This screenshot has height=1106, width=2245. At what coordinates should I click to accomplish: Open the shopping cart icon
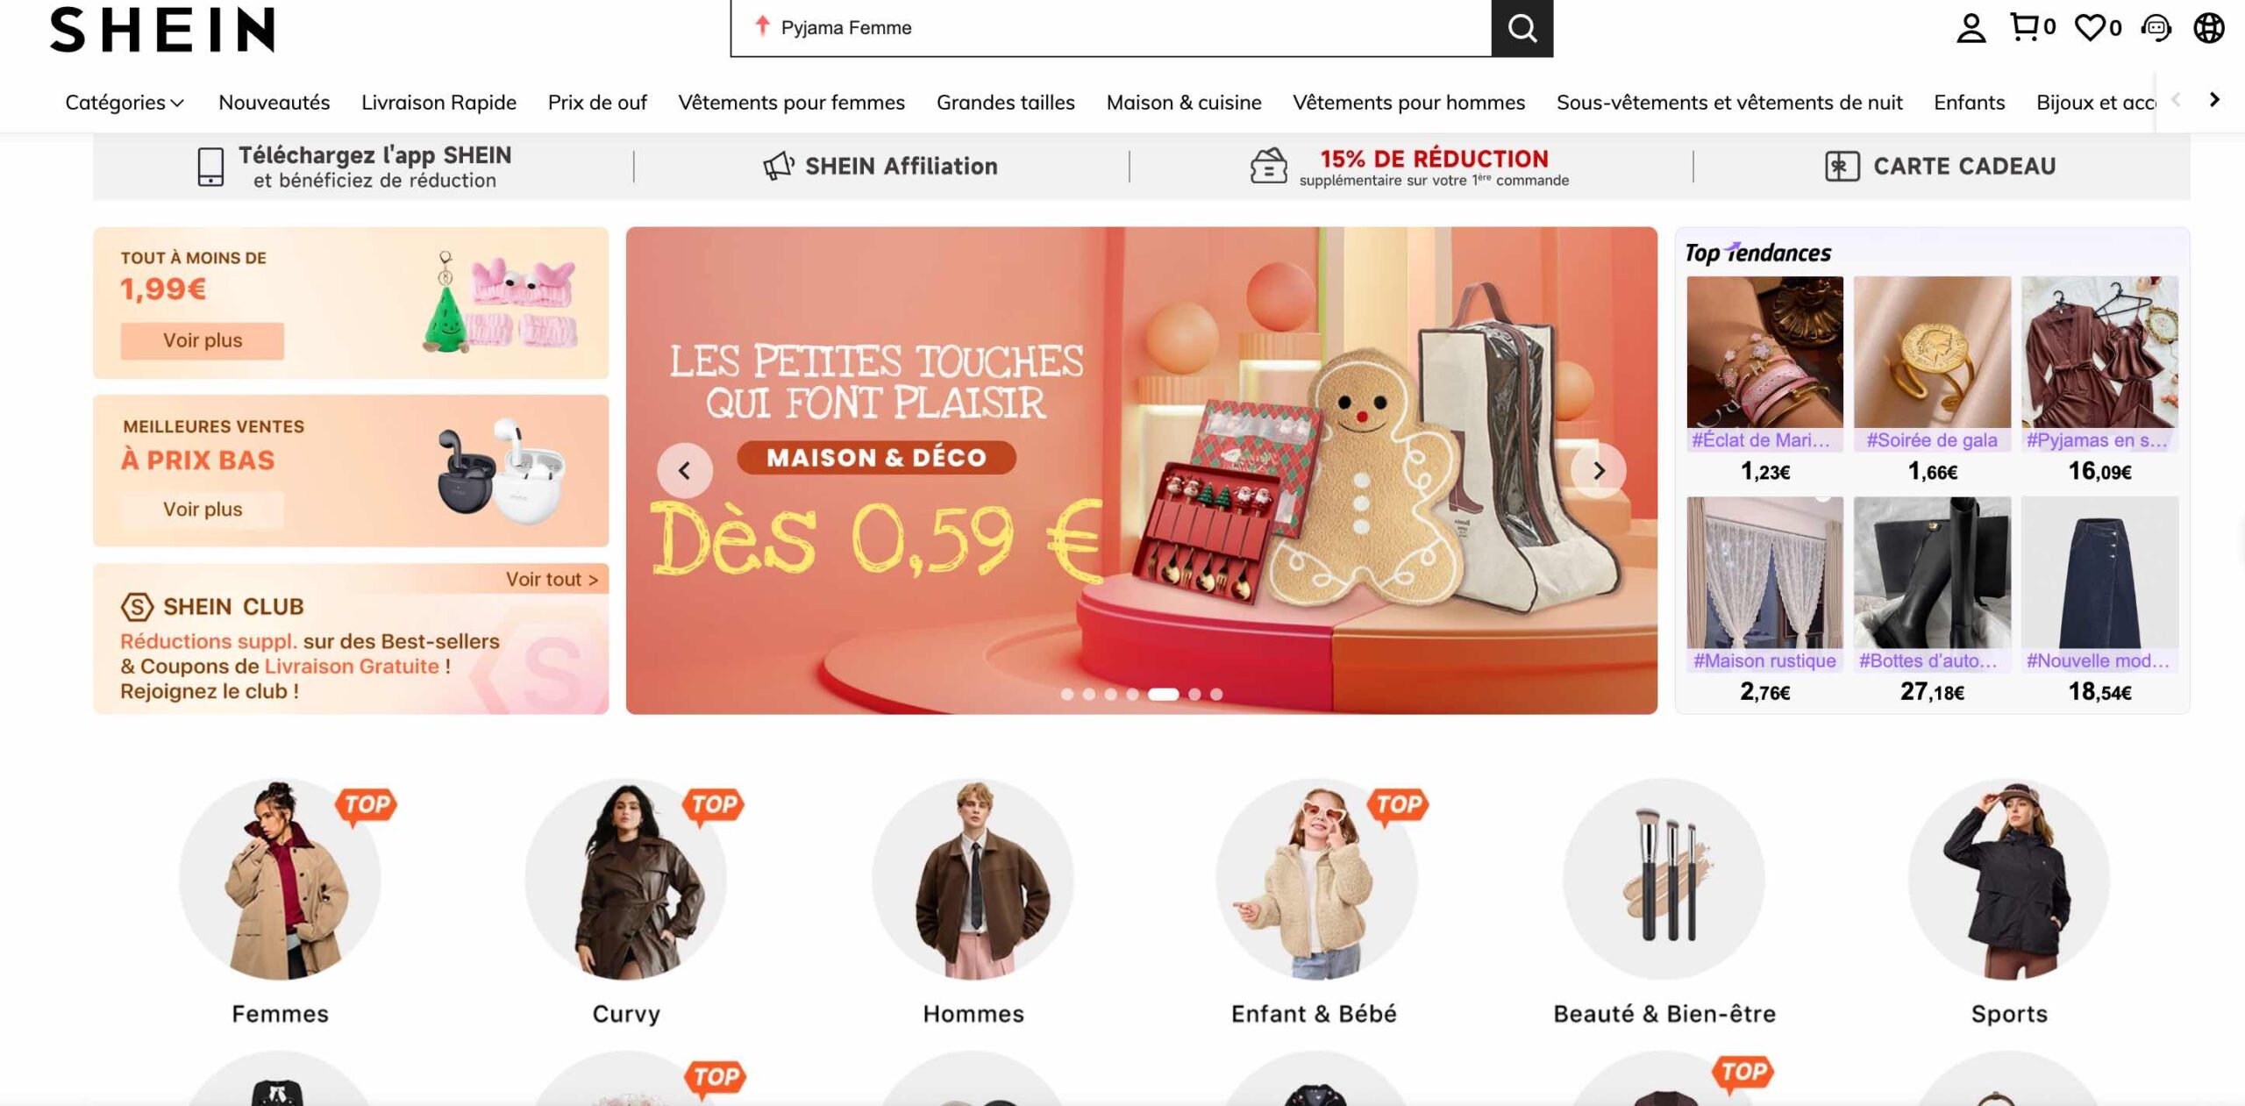click(2024, 27)
